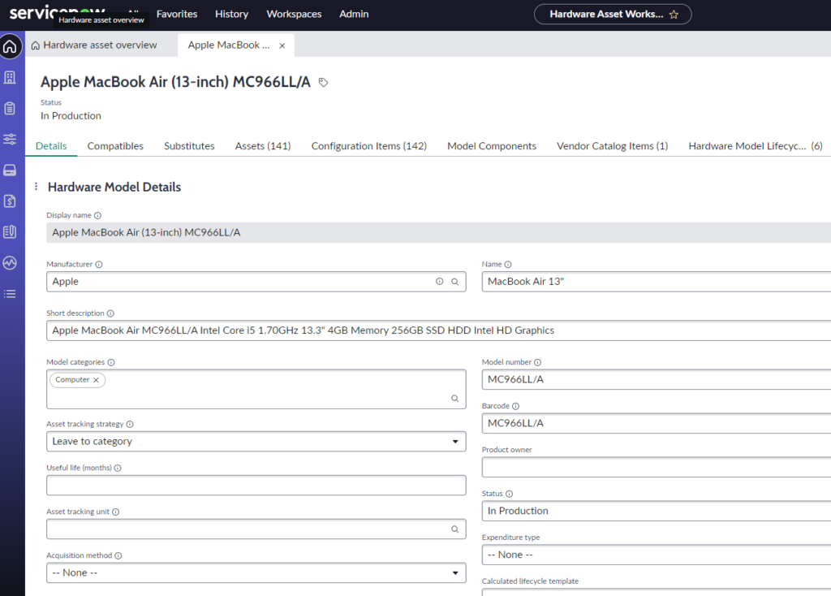Click the Useful life (months) input field
Viewport: 831px width, 596px height.
[x=256, y=485]
